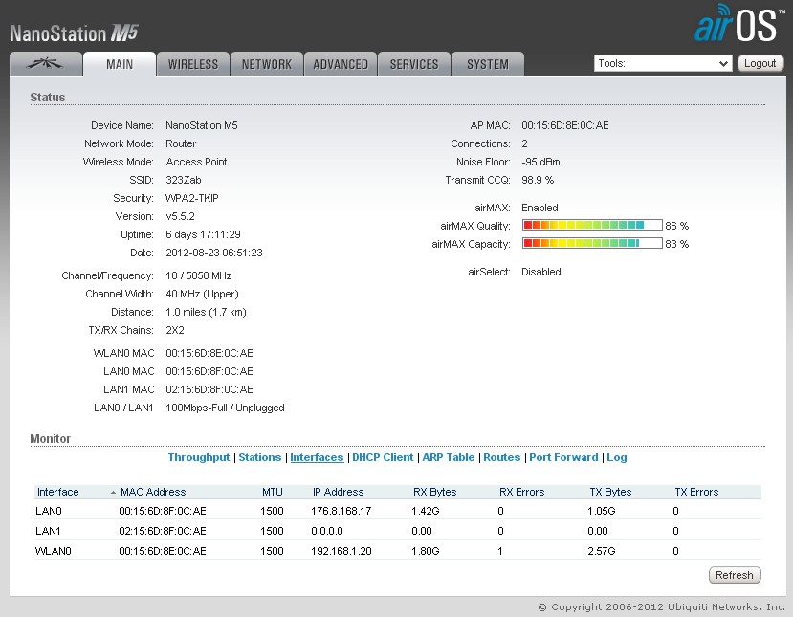Click the Network Mode Router value
This screenshot has width=793, height=617.
point(181,143)
